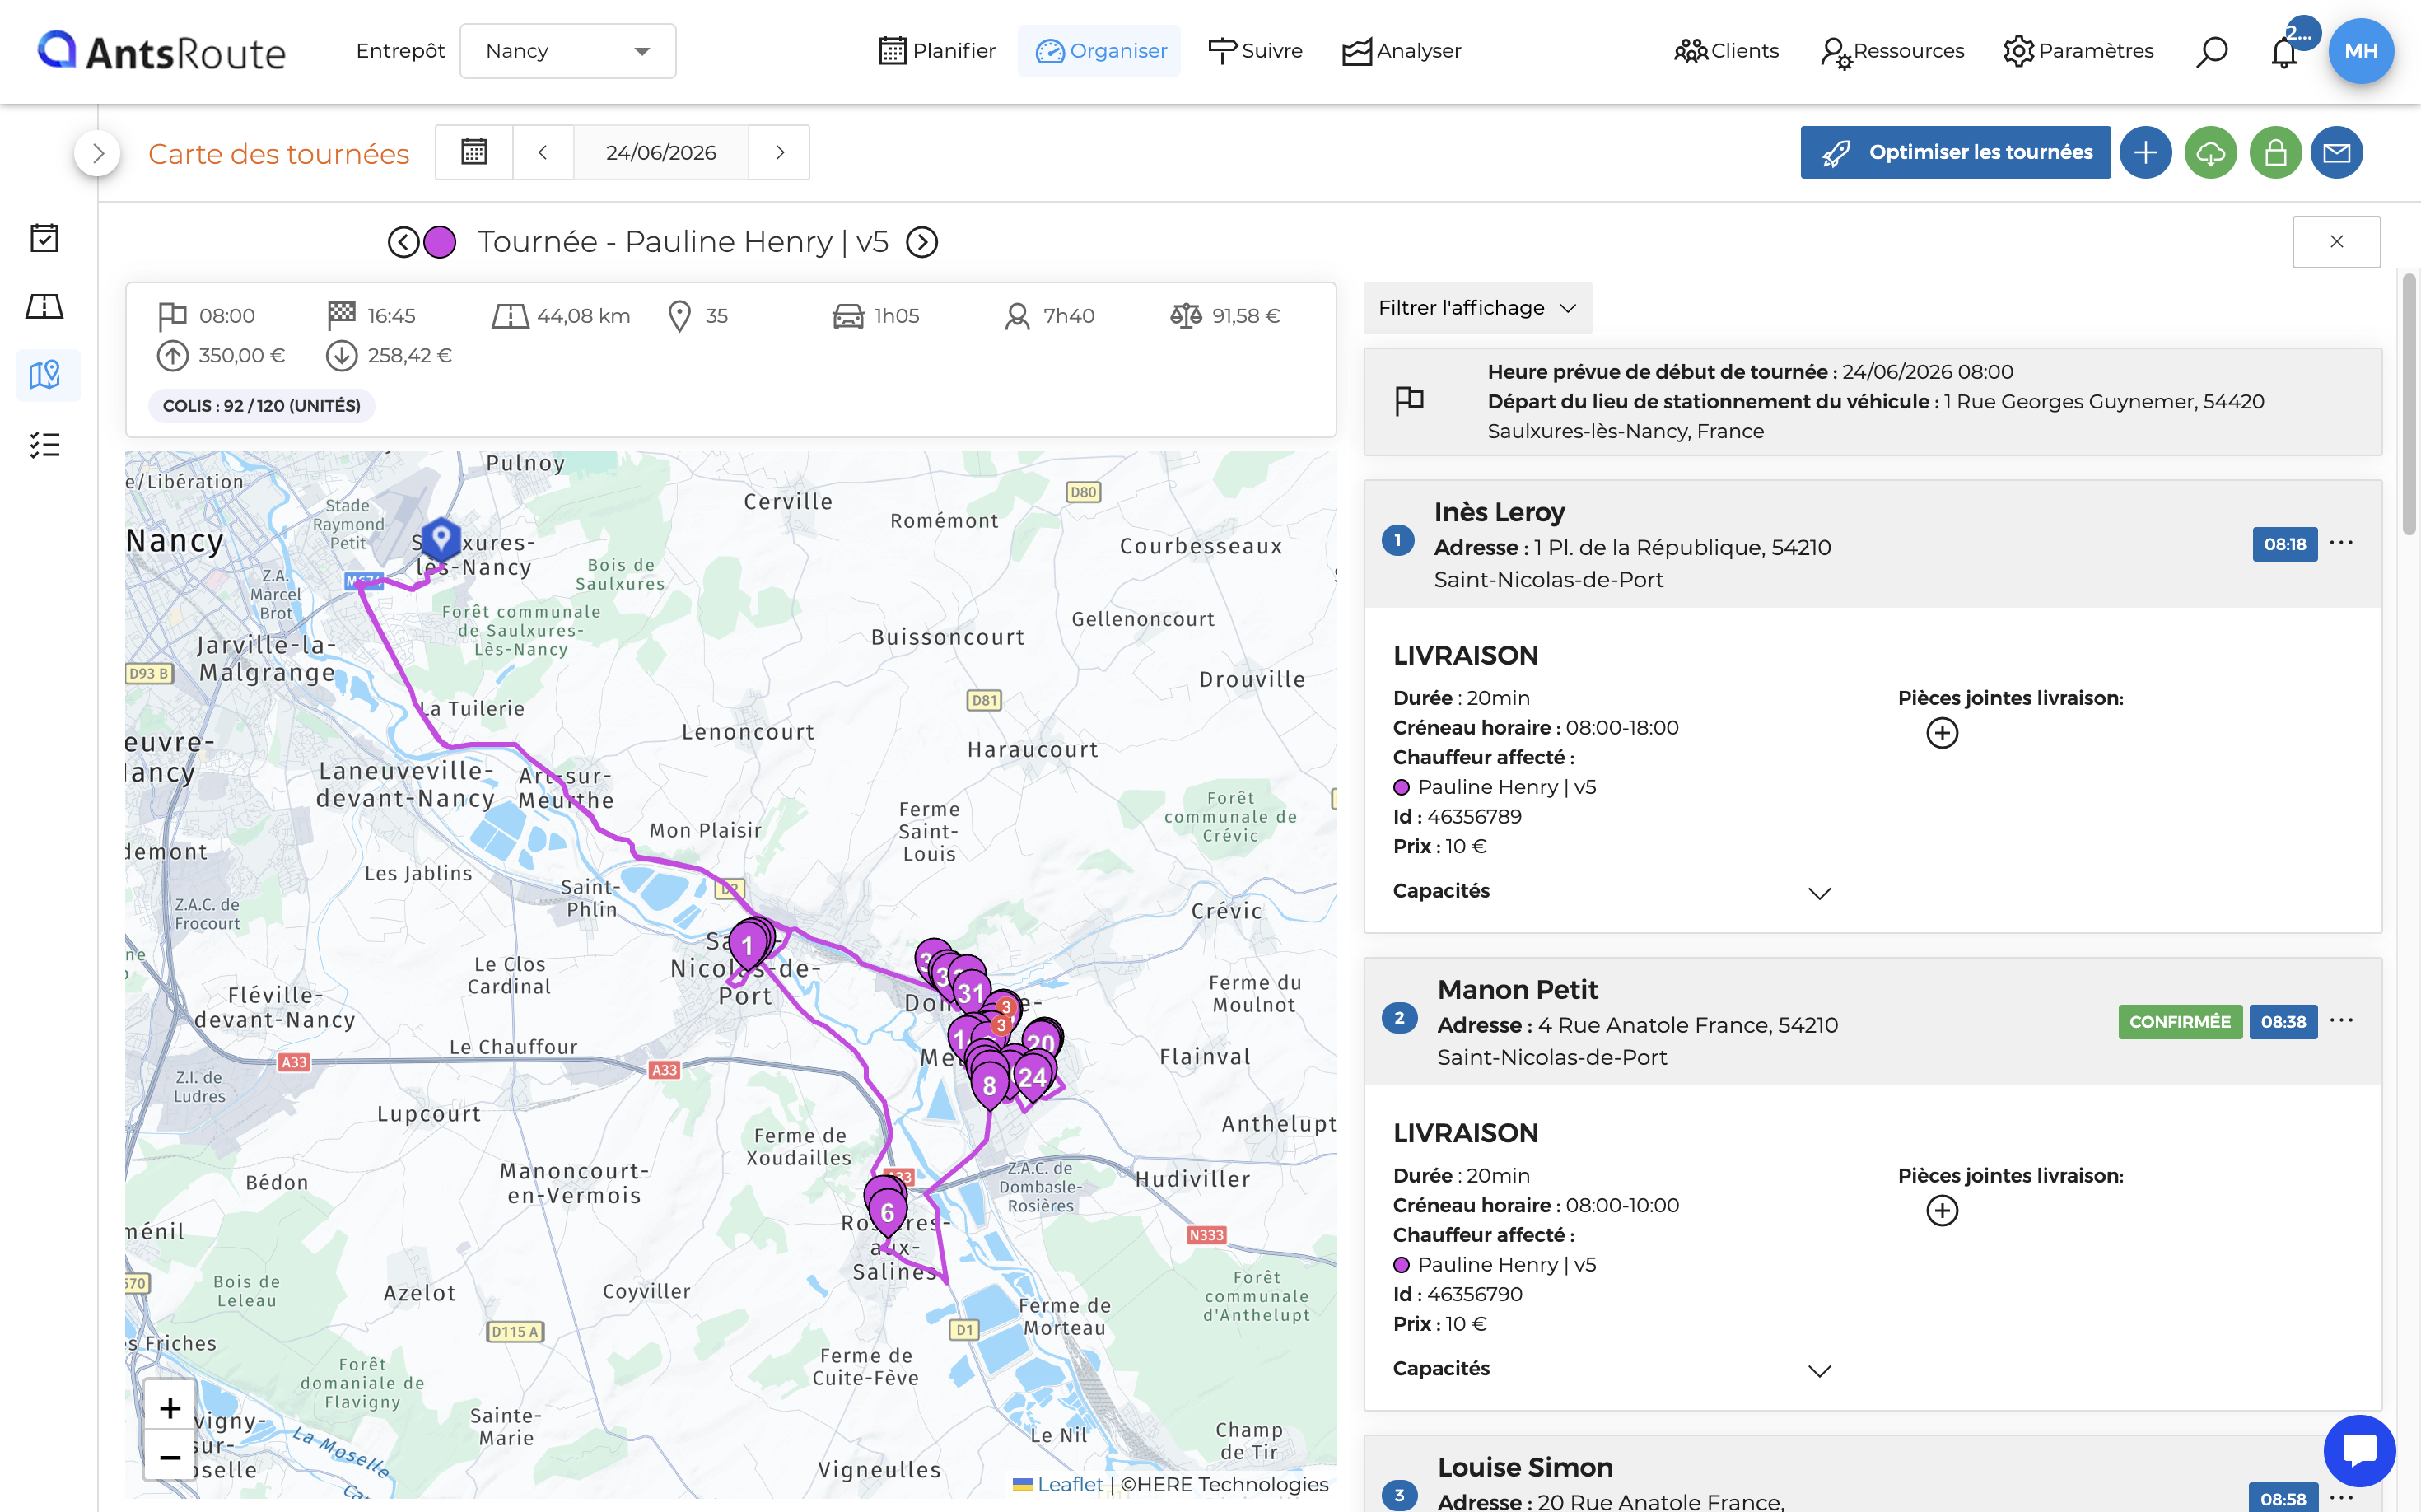Open road view sidebar icon
The image size is (2421, 1512).
point(45,306)
